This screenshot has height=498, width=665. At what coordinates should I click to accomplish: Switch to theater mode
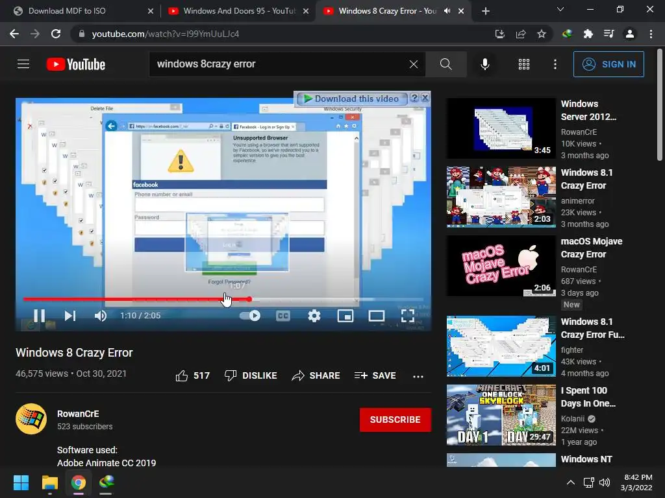coord(376,316)
